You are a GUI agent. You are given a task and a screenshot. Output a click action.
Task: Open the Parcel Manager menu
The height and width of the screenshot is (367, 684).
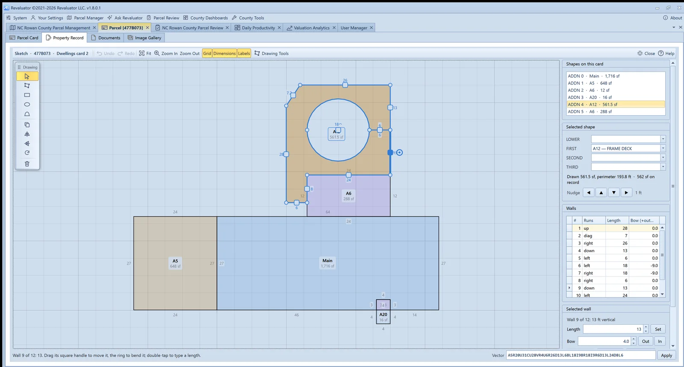(85, 18)
